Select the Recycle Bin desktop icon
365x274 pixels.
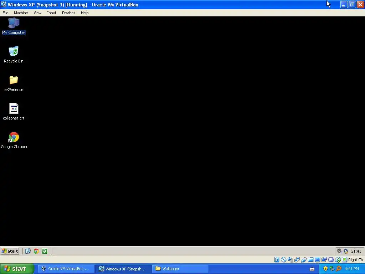click(14, 55)
